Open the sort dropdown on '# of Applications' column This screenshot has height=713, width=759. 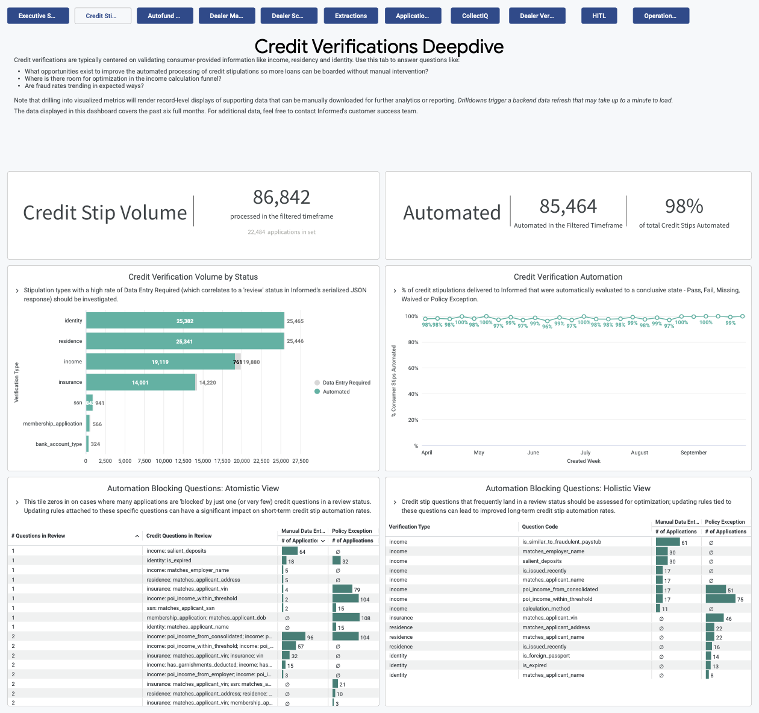pos(323,541)
